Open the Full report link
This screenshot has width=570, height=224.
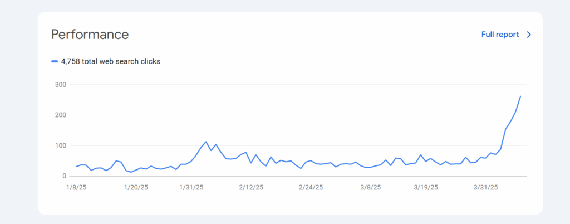tap(500, 35)
